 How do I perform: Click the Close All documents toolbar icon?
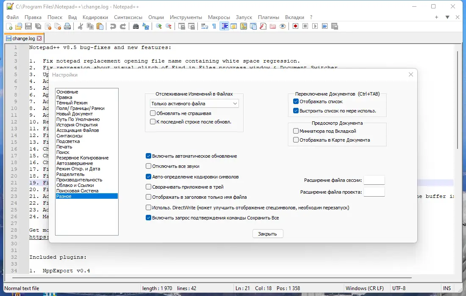(58, 26)
